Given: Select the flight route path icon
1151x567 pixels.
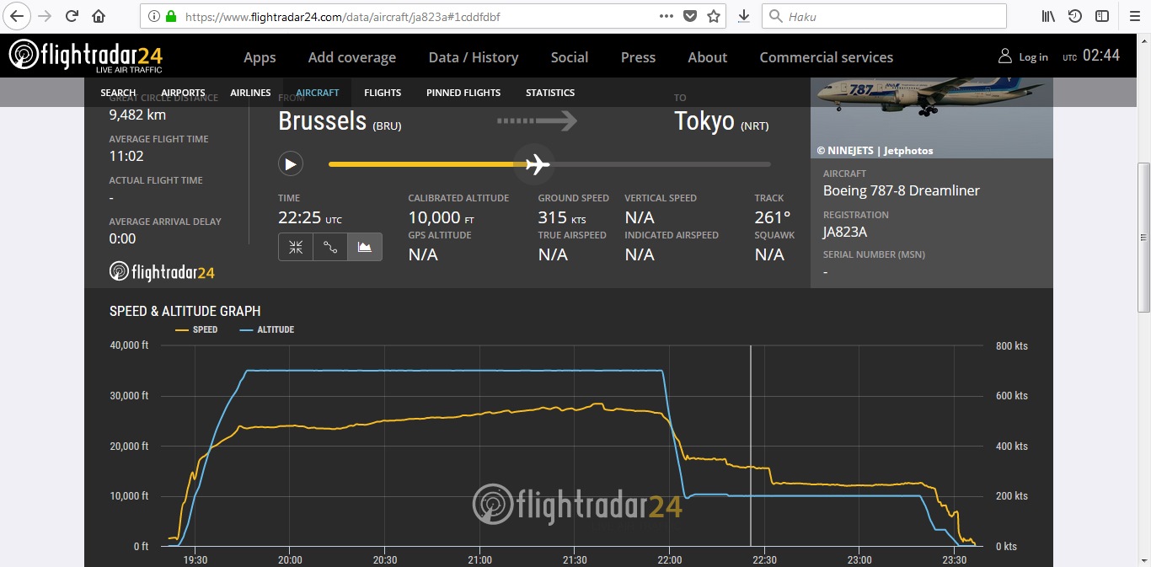Looking at the screenshot, I should pos(330,247).
